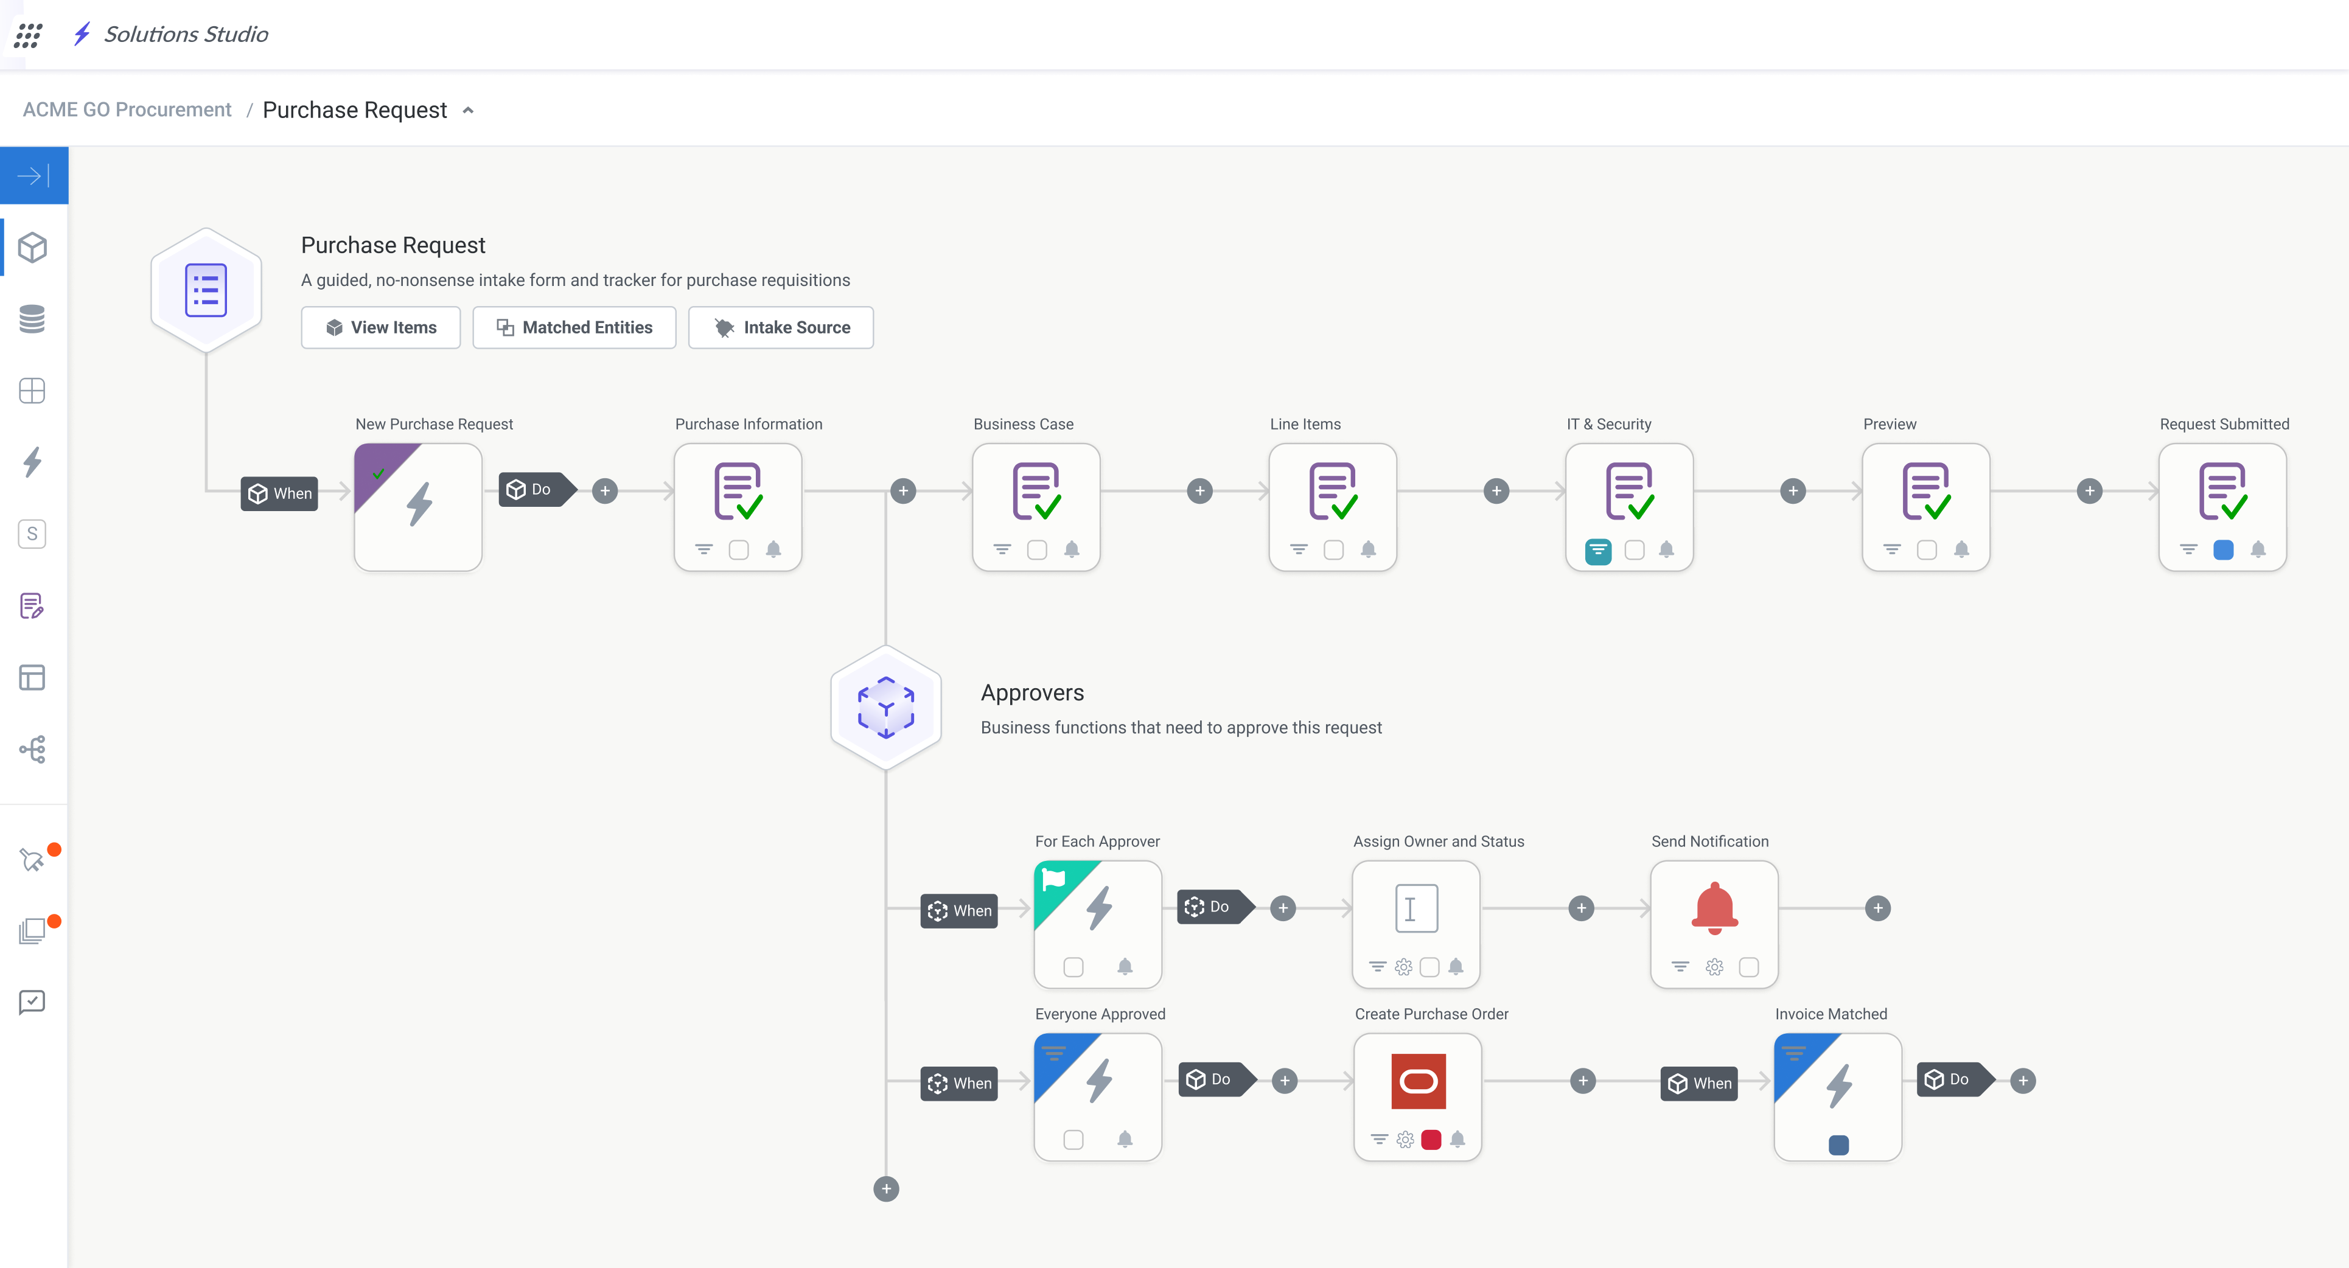Open the chat feedback icon at sidebar bottom

click(x=33, y=1003)
